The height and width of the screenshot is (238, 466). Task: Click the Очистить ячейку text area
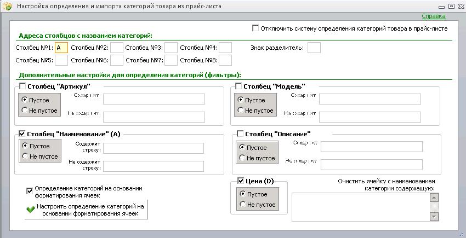pyautogui.click(x=361, y=207)
